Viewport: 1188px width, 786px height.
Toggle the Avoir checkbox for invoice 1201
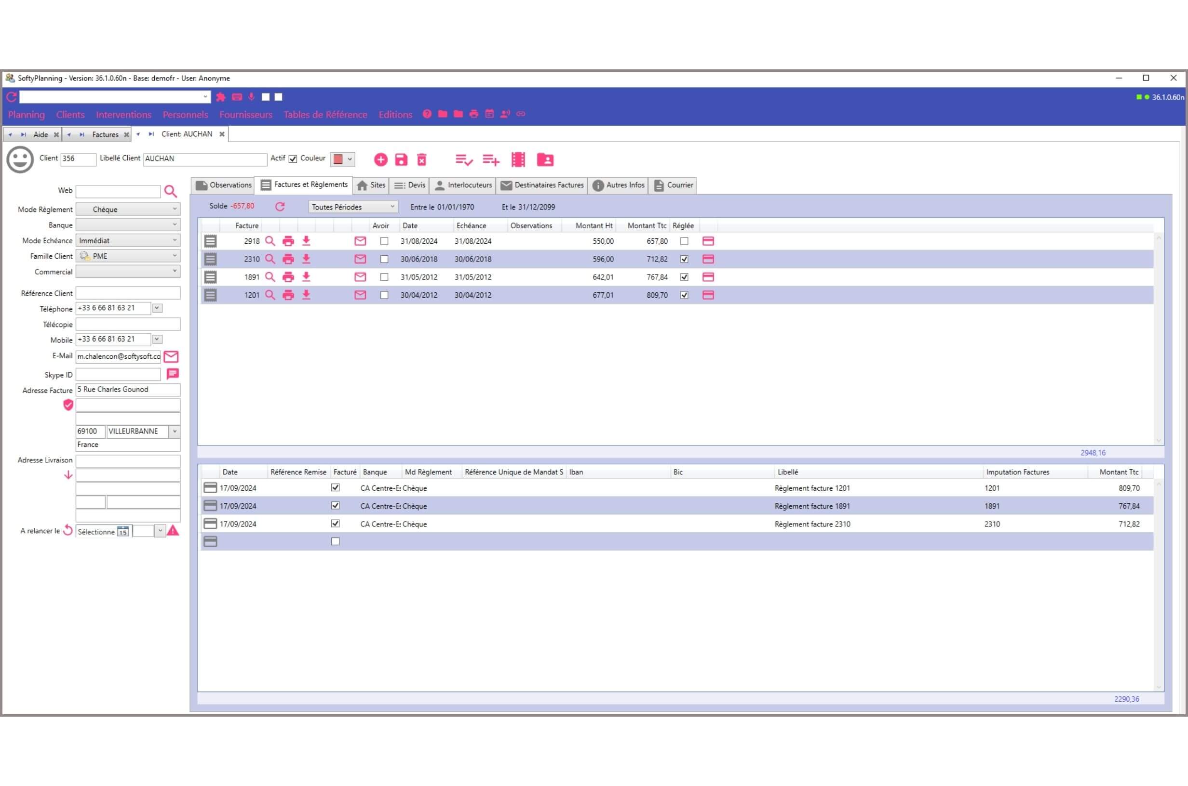(x=384, y=295)
